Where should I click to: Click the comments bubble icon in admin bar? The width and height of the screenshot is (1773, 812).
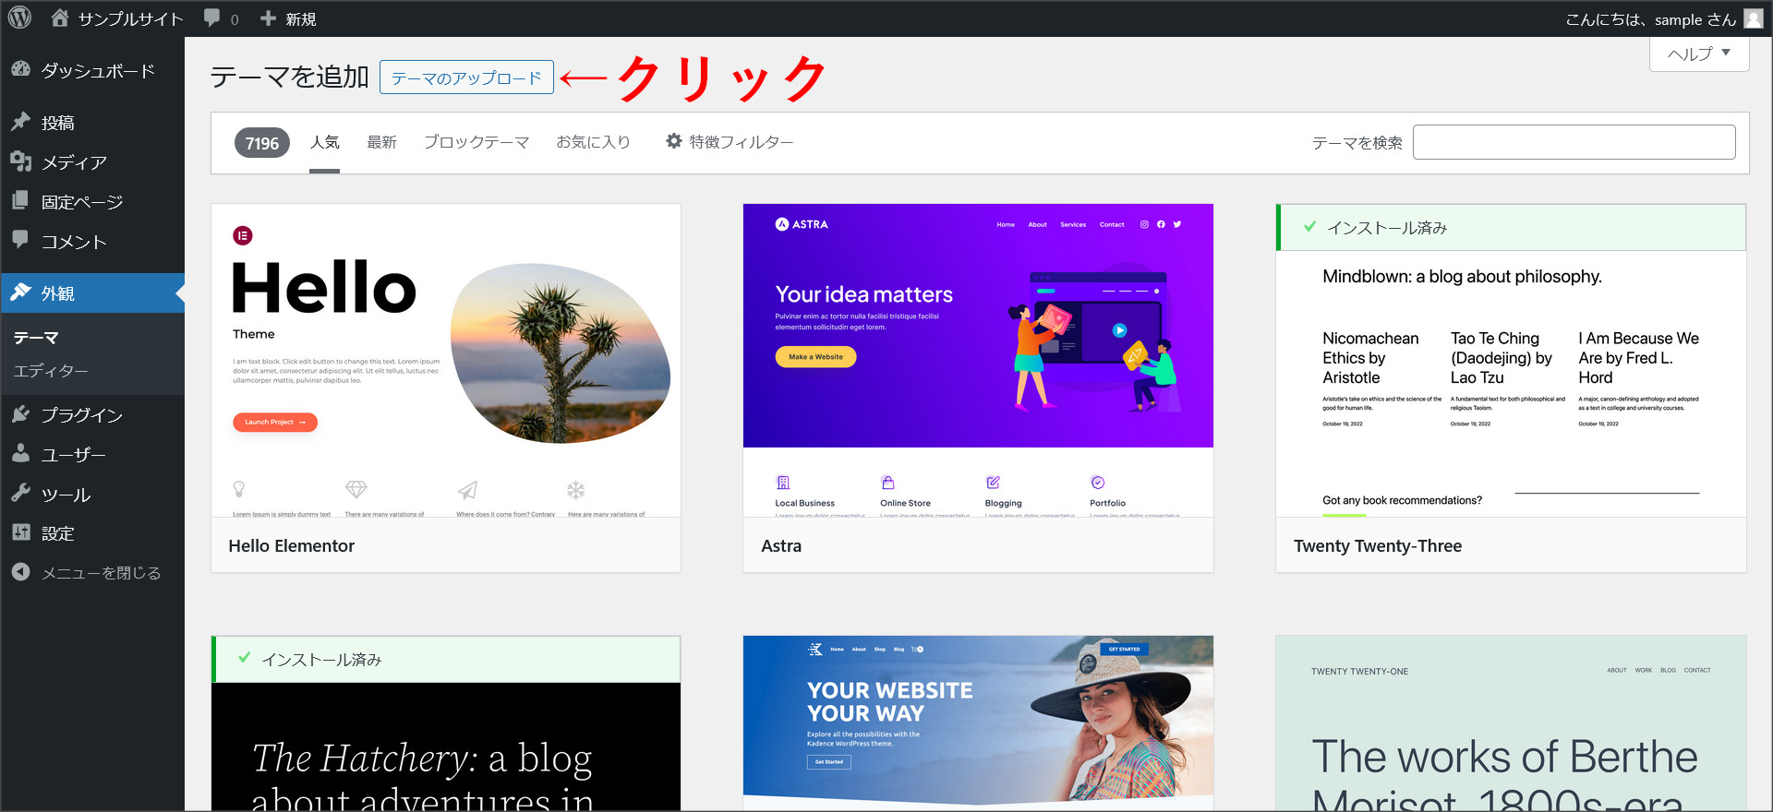[x=212, y=18]
